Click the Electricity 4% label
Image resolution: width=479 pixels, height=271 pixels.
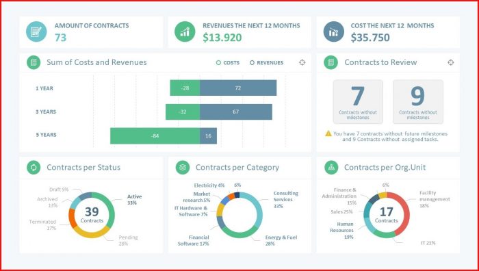[209, 185]
